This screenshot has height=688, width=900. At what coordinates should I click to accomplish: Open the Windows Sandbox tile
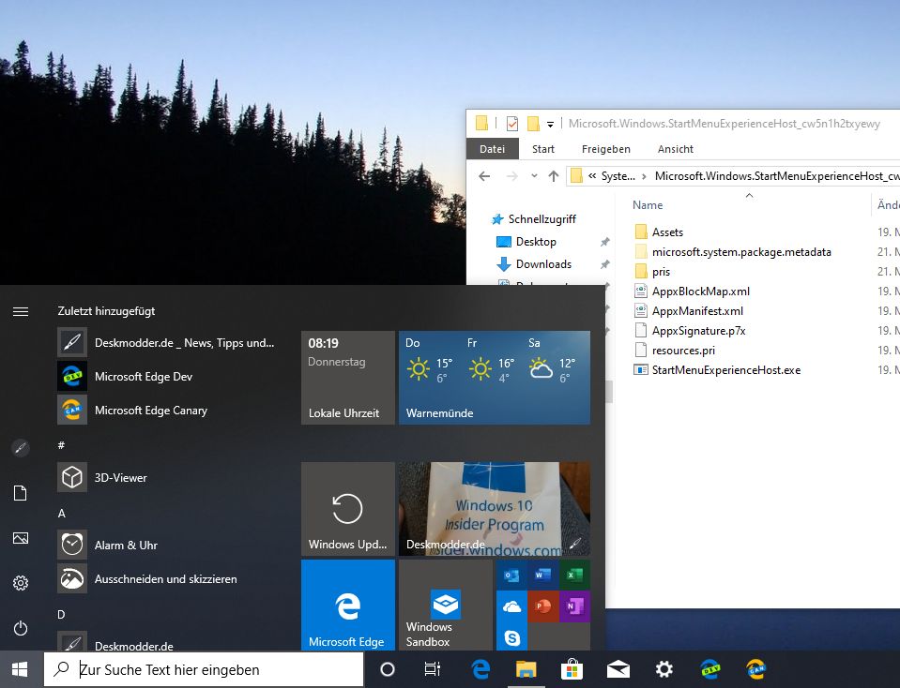446,605
